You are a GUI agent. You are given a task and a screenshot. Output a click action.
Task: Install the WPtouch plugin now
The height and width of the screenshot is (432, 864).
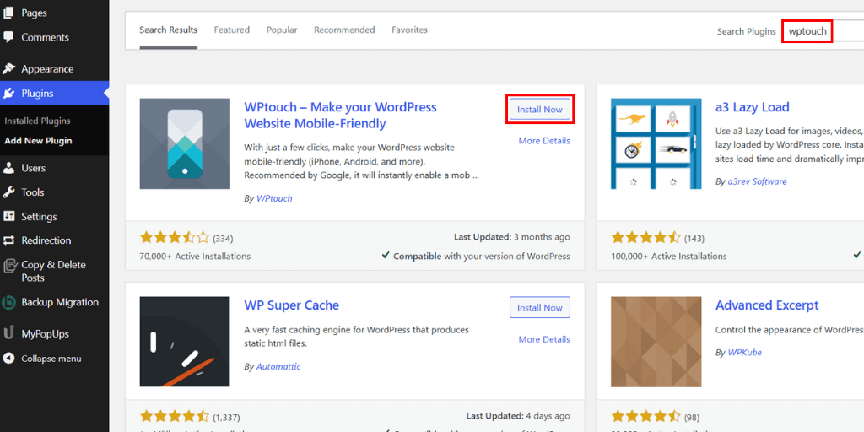(x=540, y=109)
